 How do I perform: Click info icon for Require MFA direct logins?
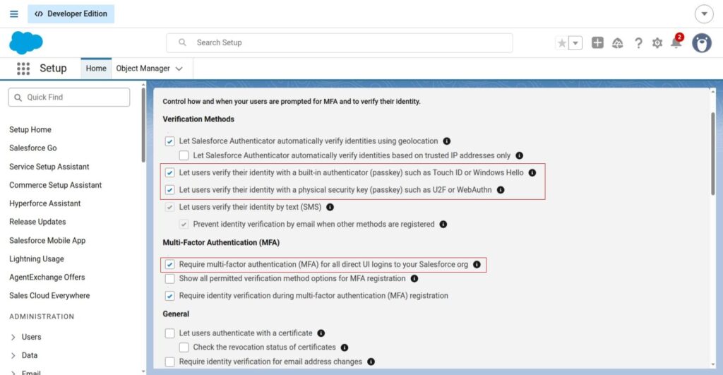[x=477, y=264]
